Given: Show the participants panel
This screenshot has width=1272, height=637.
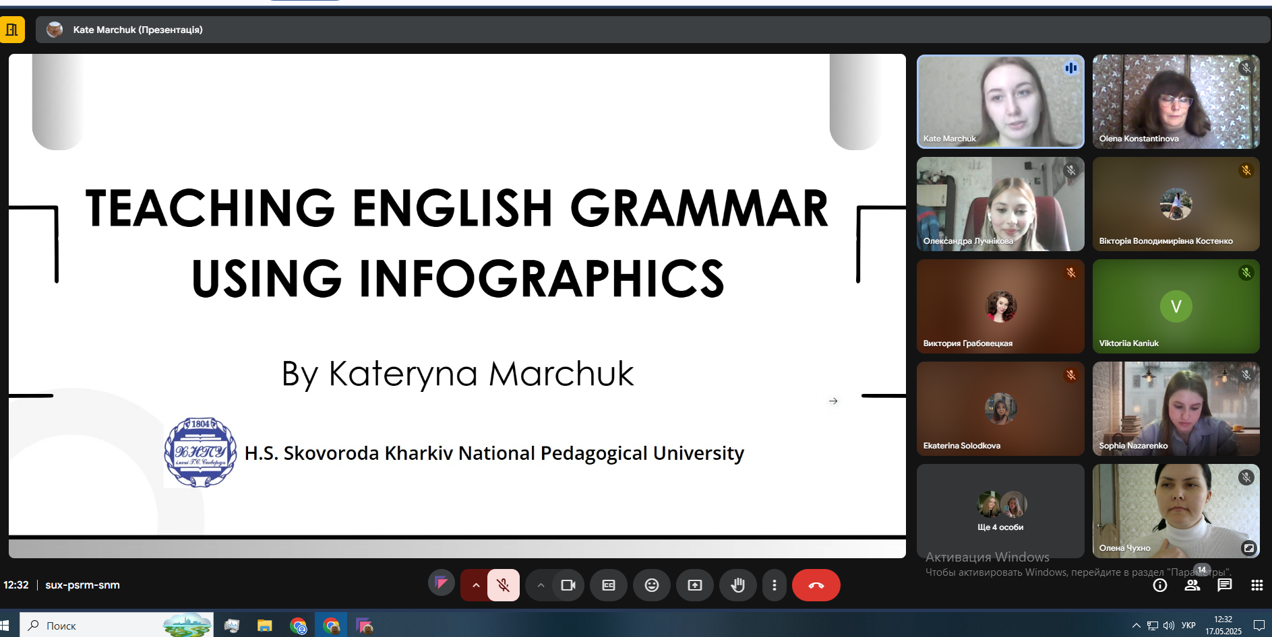Looking at the screenshot, I should pos(1192,585).
